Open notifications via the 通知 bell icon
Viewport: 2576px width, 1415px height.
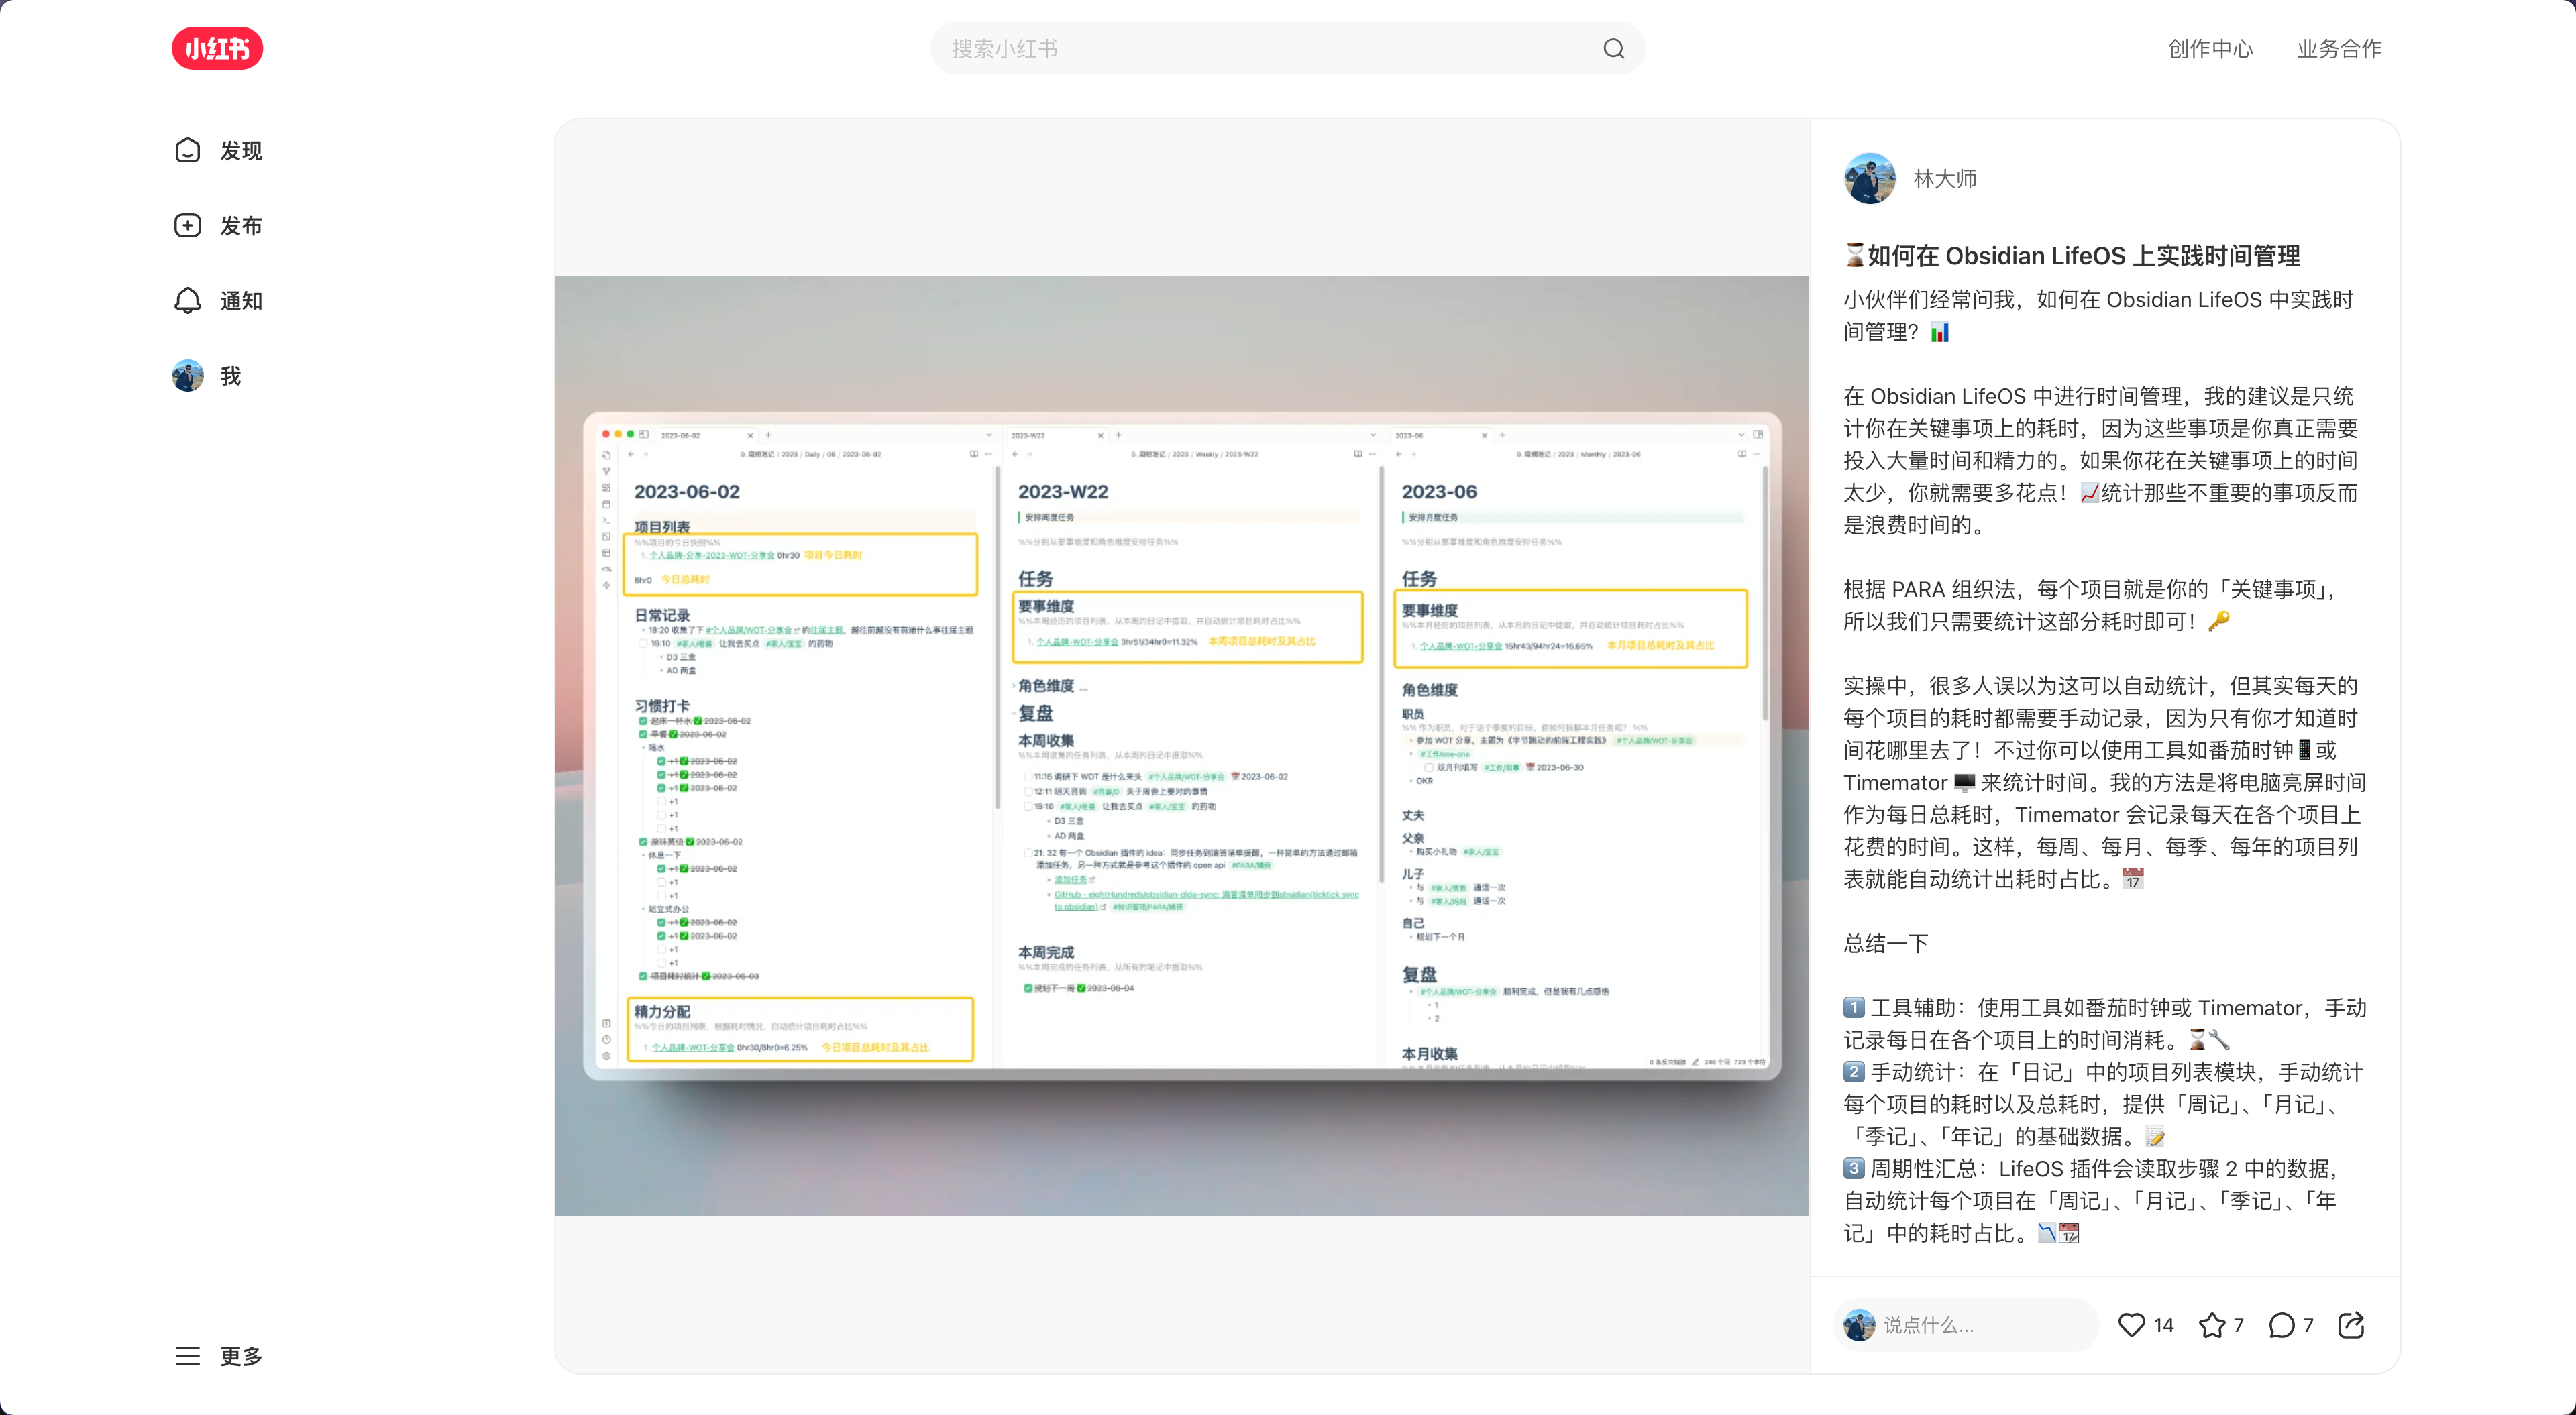point(188,300)
